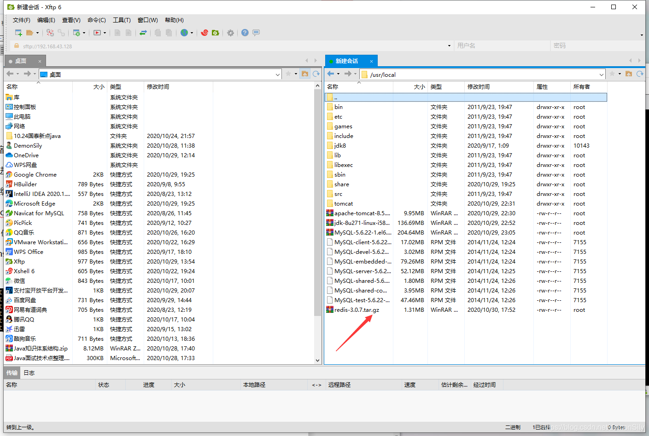
Task: Open the 编辑(E) menu
Action: click(x=46, y=20)
